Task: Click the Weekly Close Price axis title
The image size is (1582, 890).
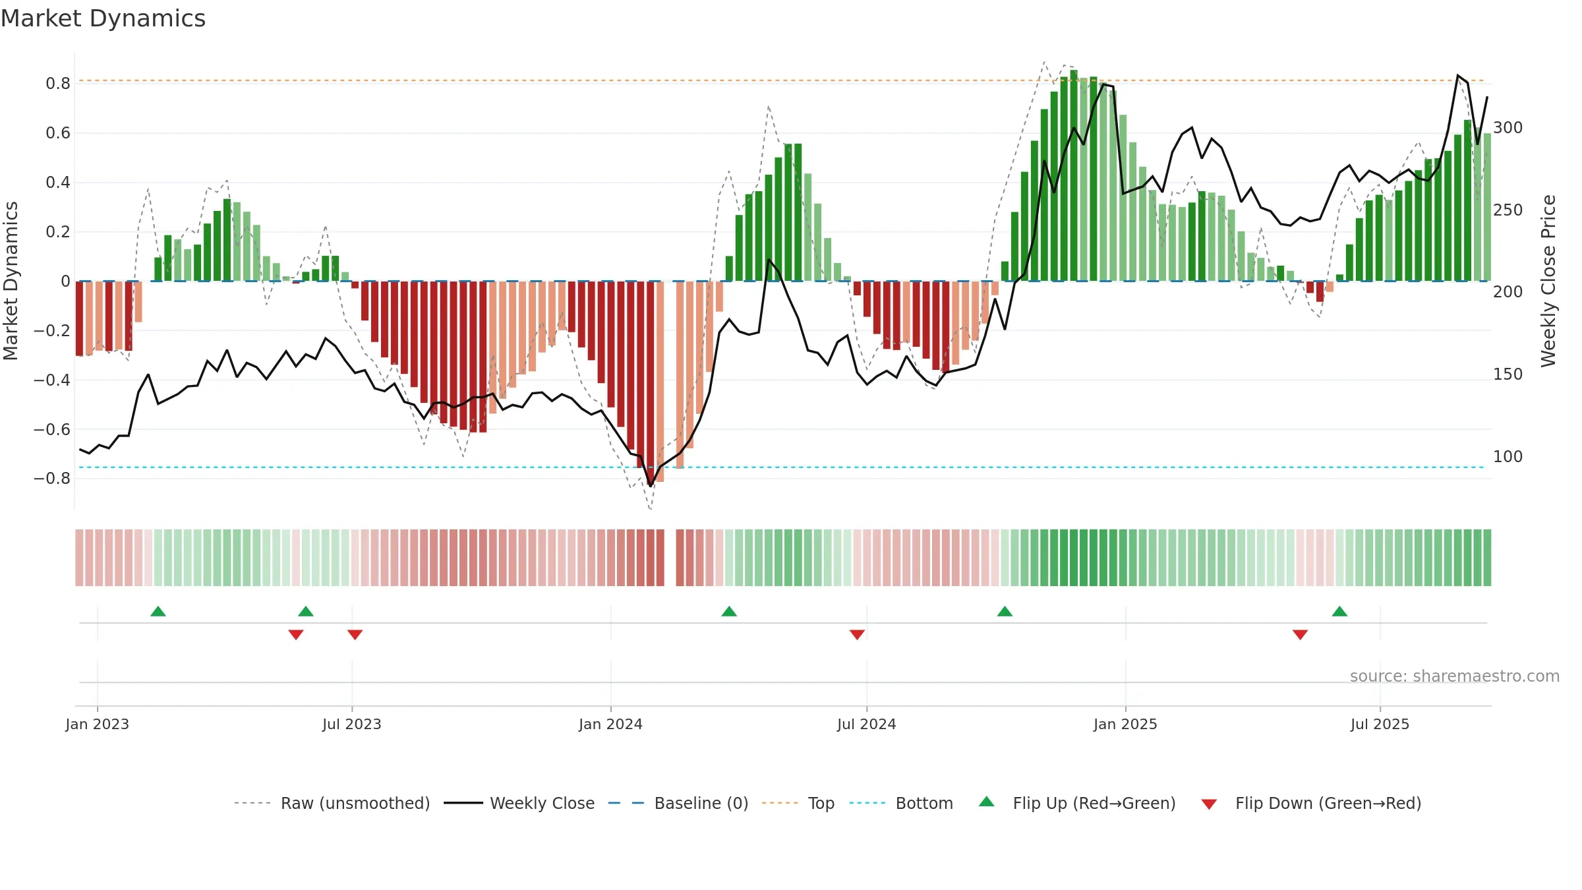Action: pos(1549,281)
